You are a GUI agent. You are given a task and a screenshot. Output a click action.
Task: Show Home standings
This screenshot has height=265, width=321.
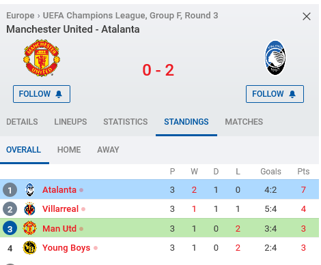click(69, 150)
